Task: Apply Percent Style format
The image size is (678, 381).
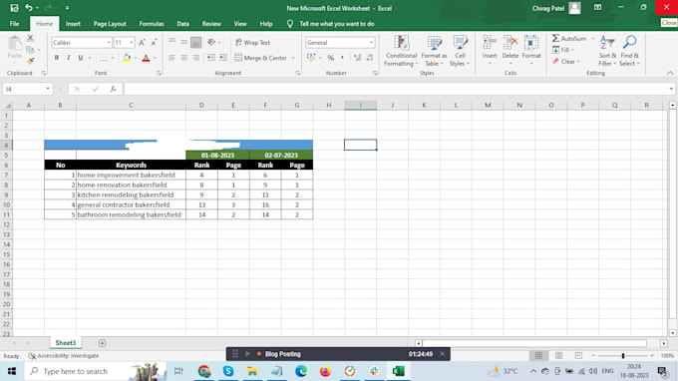Action: click(x=331, y=58)
